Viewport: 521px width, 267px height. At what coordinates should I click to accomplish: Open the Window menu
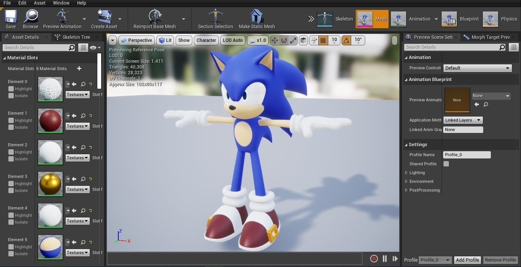[61, 3]
